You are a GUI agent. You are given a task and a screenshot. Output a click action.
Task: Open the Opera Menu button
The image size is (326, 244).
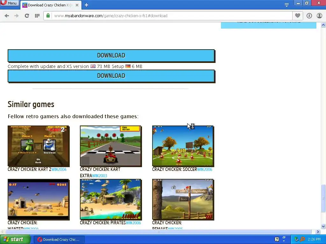tap(10, 3)
